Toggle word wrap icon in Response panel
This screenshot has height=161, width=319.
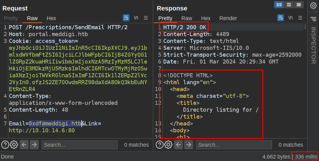280,18
